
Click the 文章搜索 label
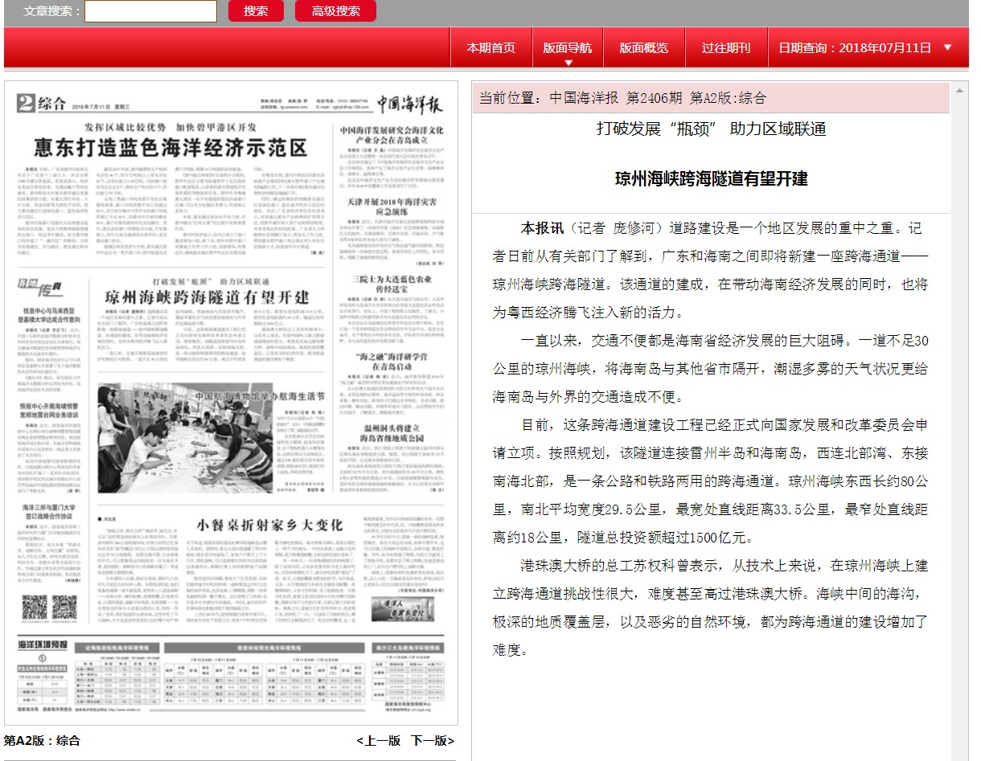point(52,11)
